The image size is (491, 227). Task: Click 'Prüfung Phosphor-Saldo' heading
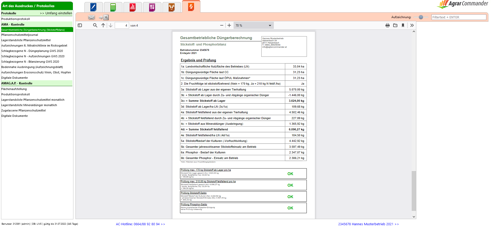(194, 205)
